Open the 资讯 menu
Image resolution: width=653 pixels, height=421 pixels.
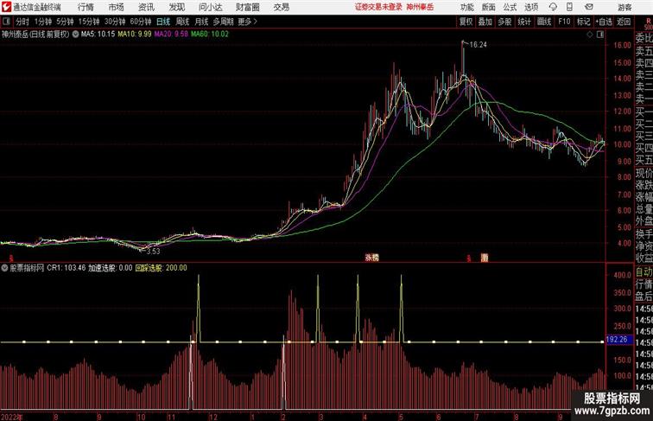point(146,7)
